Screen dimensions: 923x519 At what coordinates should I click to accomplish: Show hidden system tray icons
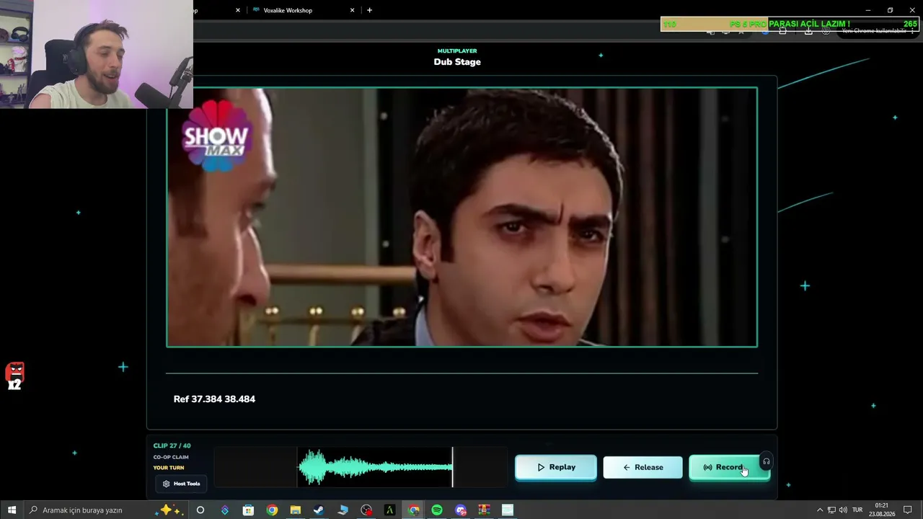tap(819, 510)
